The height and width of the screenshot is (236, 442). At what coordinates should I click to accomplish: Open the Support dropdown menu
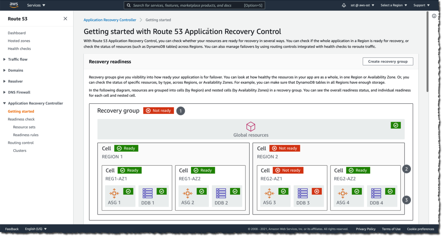pos(422,5)
